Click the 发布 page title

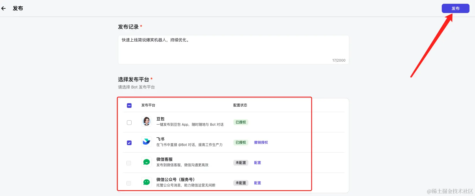click(18, 8)
